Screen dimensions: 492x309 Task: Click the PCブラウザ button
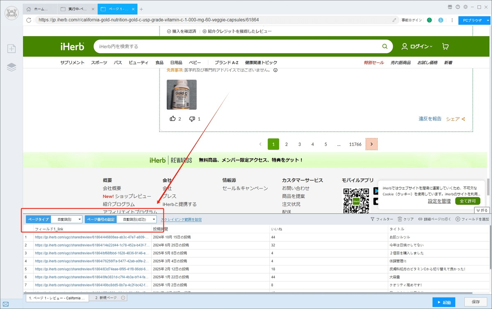coord(472,20)
